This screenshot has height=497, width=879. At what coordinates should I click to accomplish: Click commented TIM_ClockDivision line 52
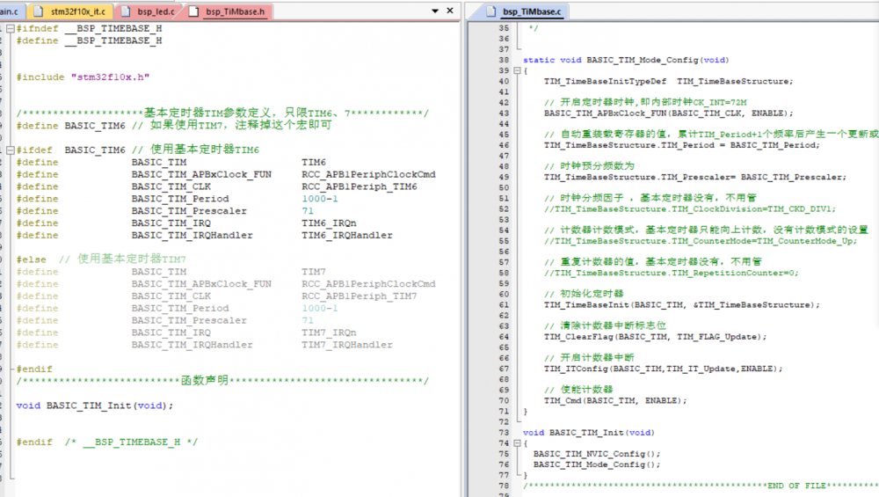[689, 209]
